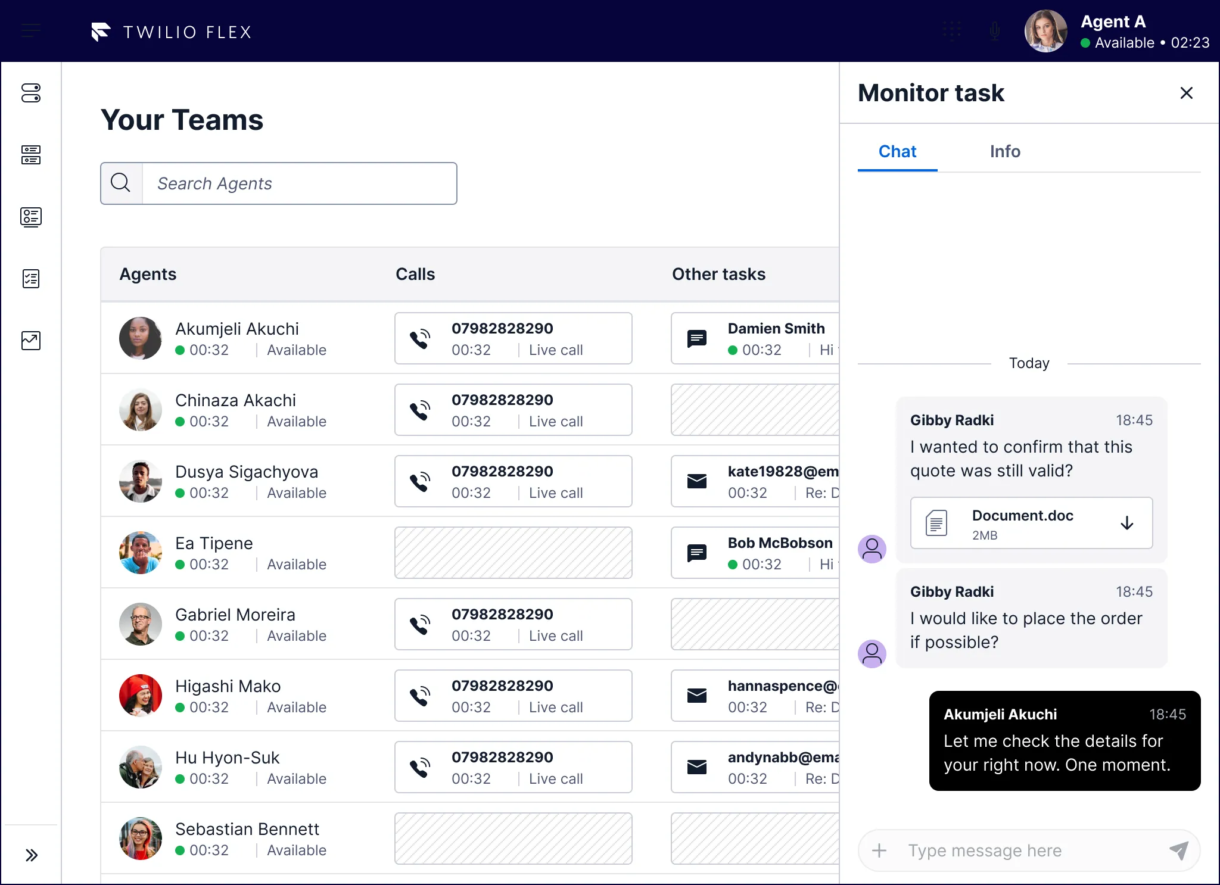Click Chinaza Akachi's availability indicator

pos(180,422)
